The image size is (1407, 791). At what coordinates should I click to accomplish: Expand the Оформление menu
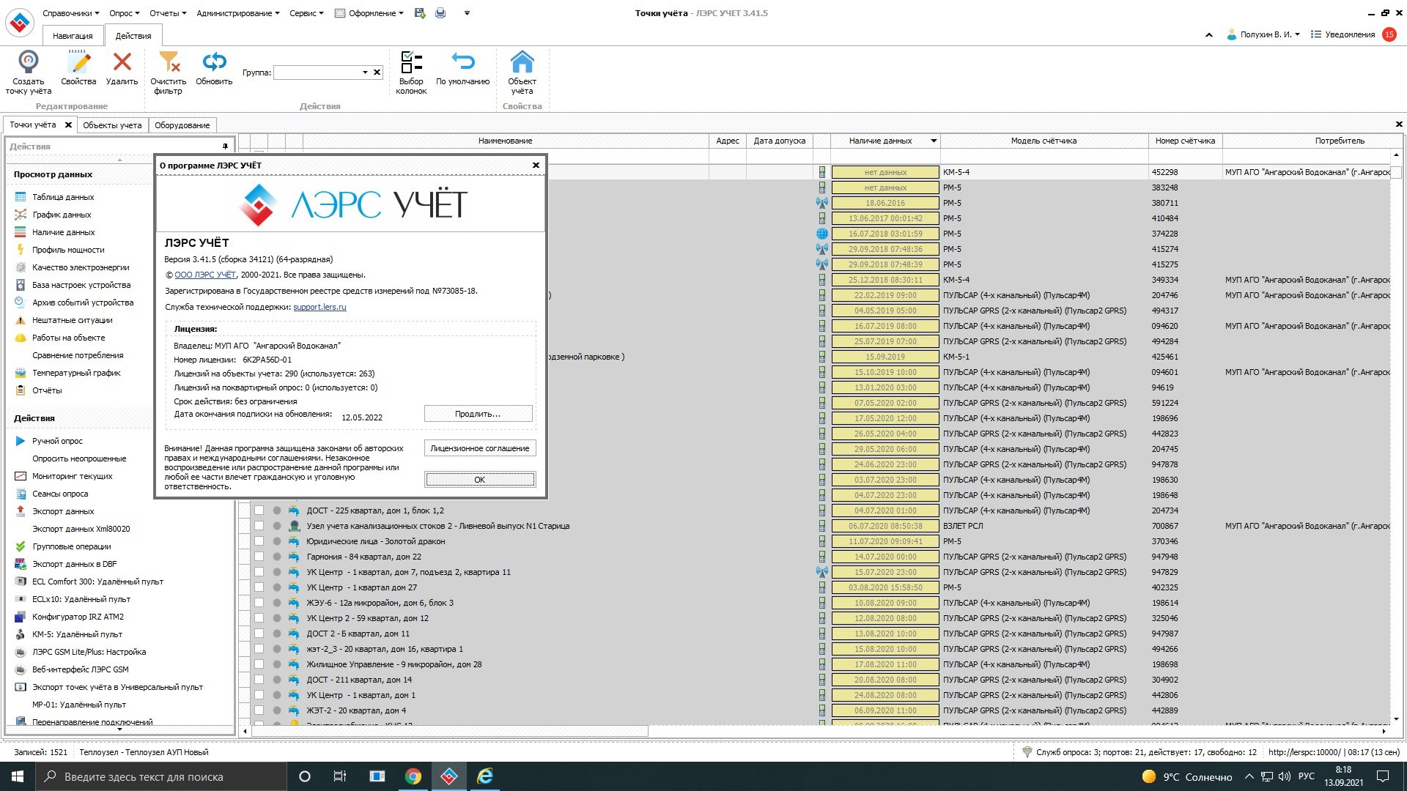pos(369,13)
